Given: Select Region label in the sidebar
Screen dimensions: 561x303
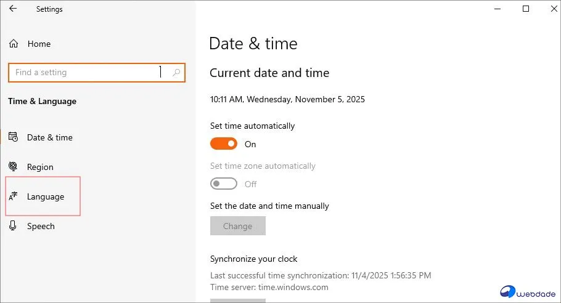Looking at the screenshot, I should (x=40, y=167).
